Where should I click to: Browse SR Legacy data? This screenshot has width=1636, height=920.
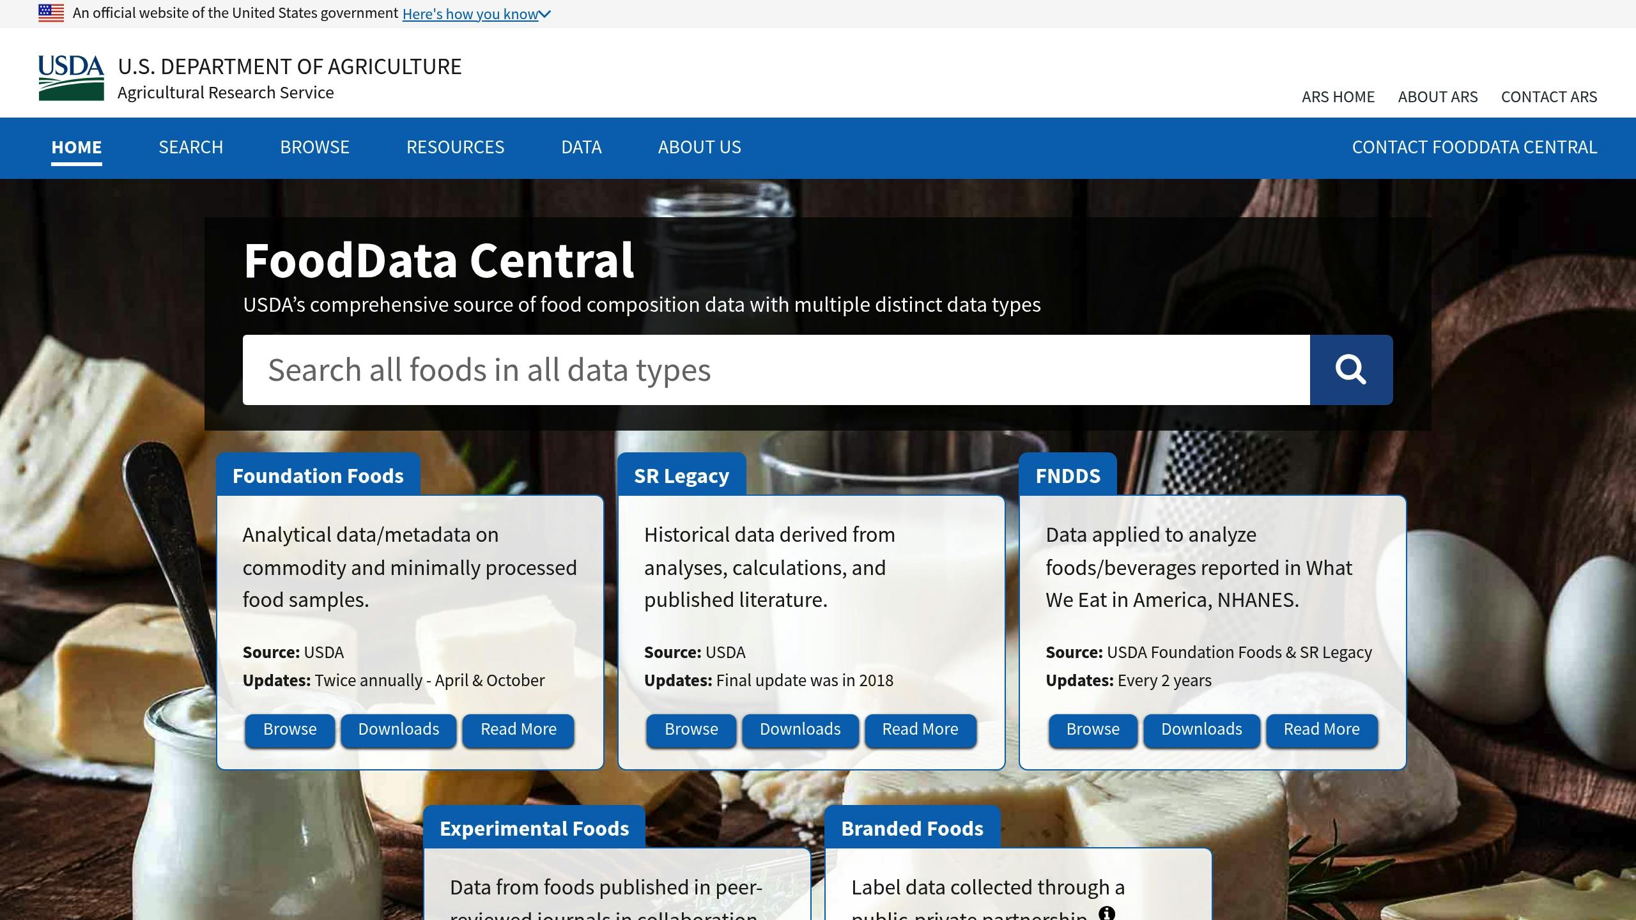coord(691,730)
